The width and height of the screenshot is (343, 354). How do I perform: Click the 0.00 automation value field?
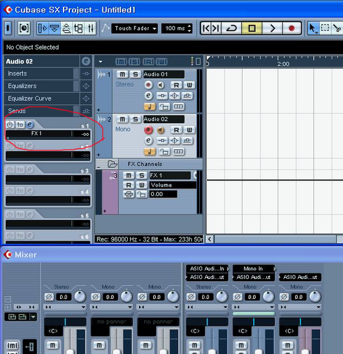[163, 194]
